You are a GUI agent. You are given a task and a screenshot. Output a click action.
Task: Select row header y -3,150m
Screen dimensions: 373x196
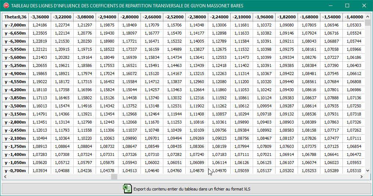[15, 114]
